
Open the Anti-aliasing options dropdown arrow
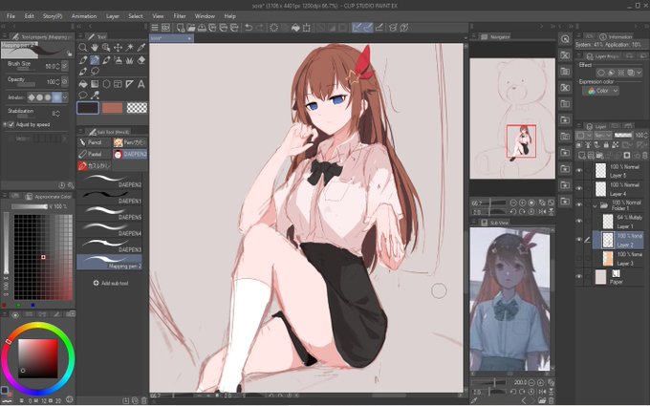[x=65, y=97]
